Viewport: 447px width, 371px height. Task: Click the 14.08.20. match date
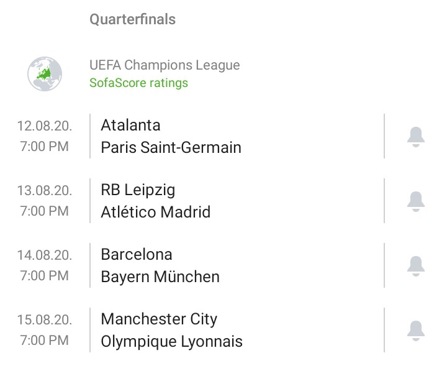pos(45,255)
